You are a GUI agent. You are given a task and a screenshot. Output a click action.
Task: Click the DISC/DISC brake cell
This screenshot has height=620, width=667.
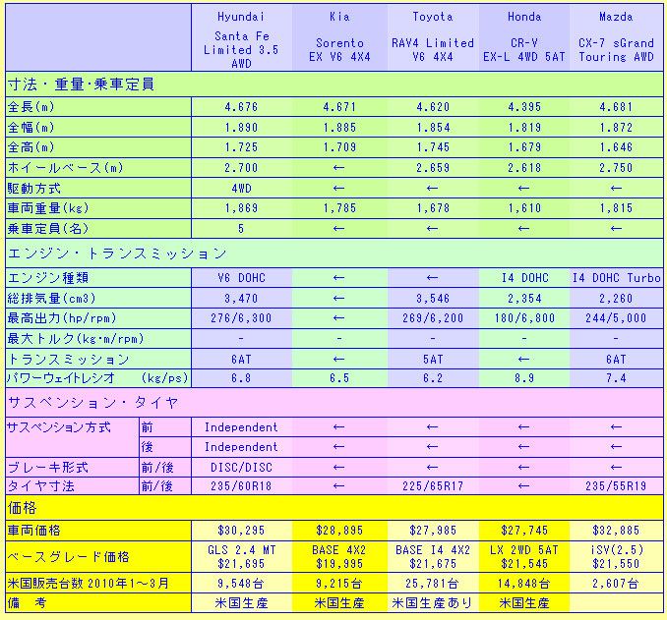[x=241, y=468]
